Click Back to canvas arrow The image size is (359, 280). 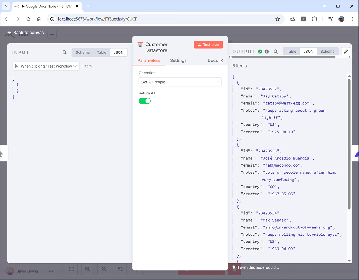point(9,33)
